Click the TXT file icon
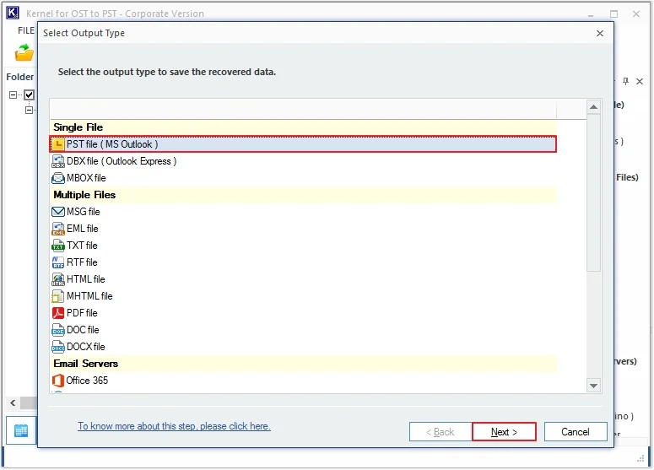Image resolution: width=654 pixels, height=470 pixels. [58, 246]
